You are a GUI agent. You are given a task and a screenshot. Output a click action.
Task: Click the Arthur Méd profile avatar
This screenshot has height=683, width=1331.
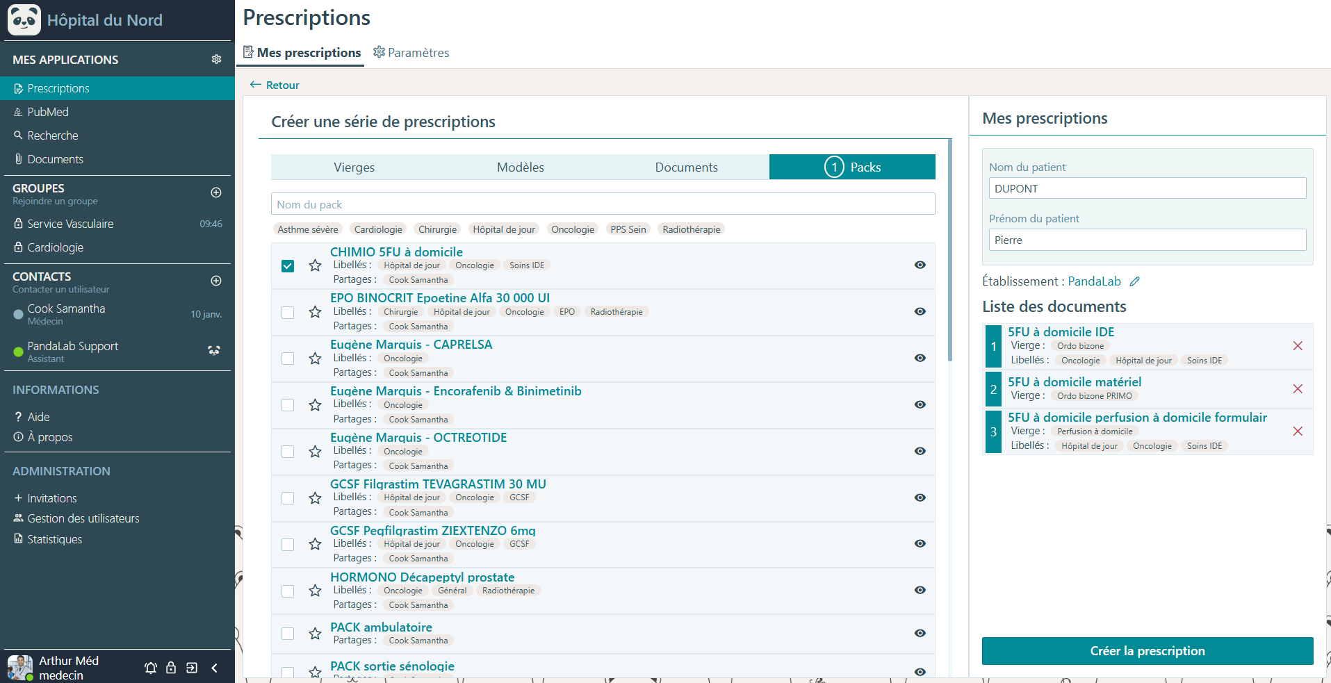point(19,668)
